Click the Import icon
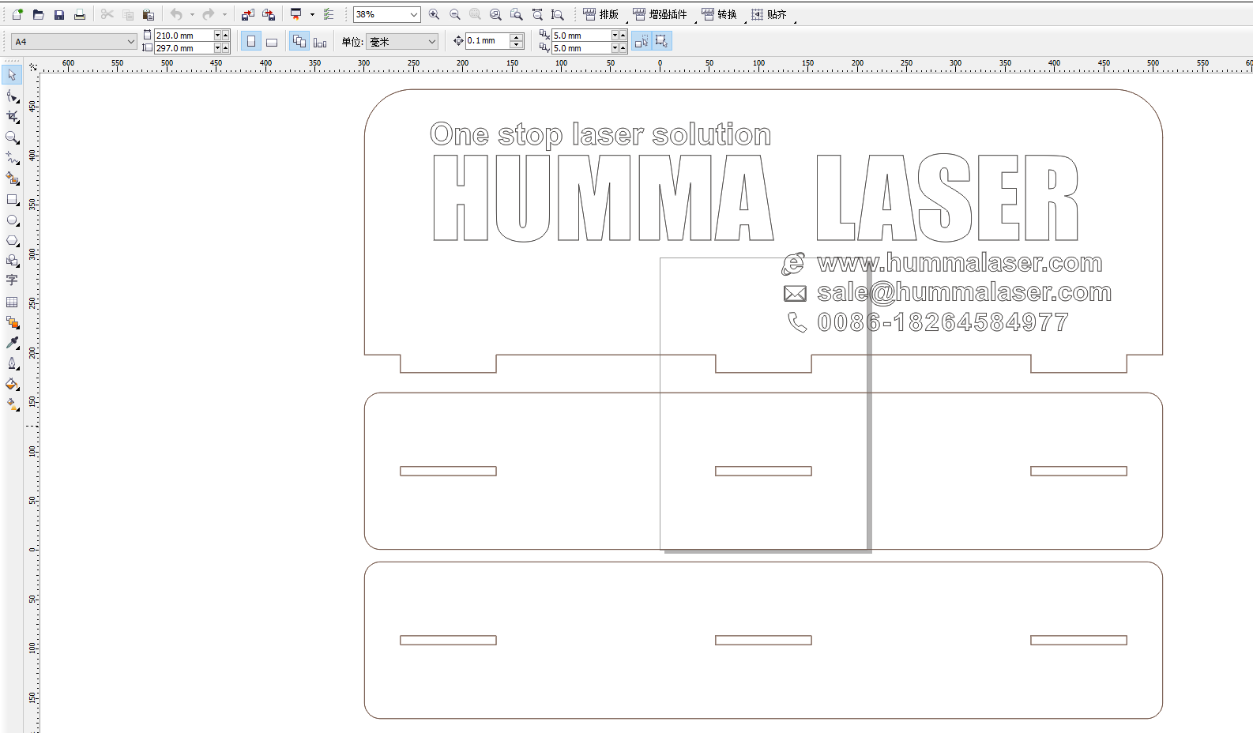This screenshot has width=1253, height=733. click(x=248, y=14)
